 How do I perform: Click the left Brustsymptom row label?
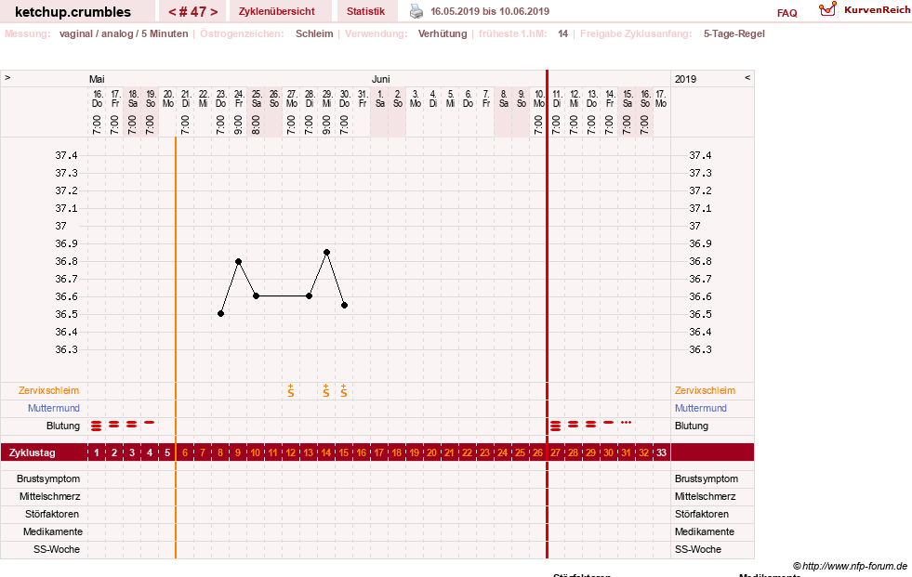(48, 479)
